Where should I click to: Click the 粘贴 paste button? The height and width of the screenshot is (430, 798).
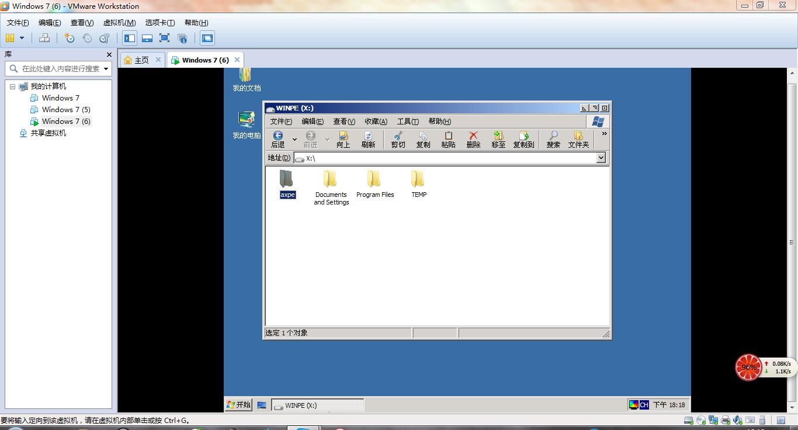click(x=449, y=140)
